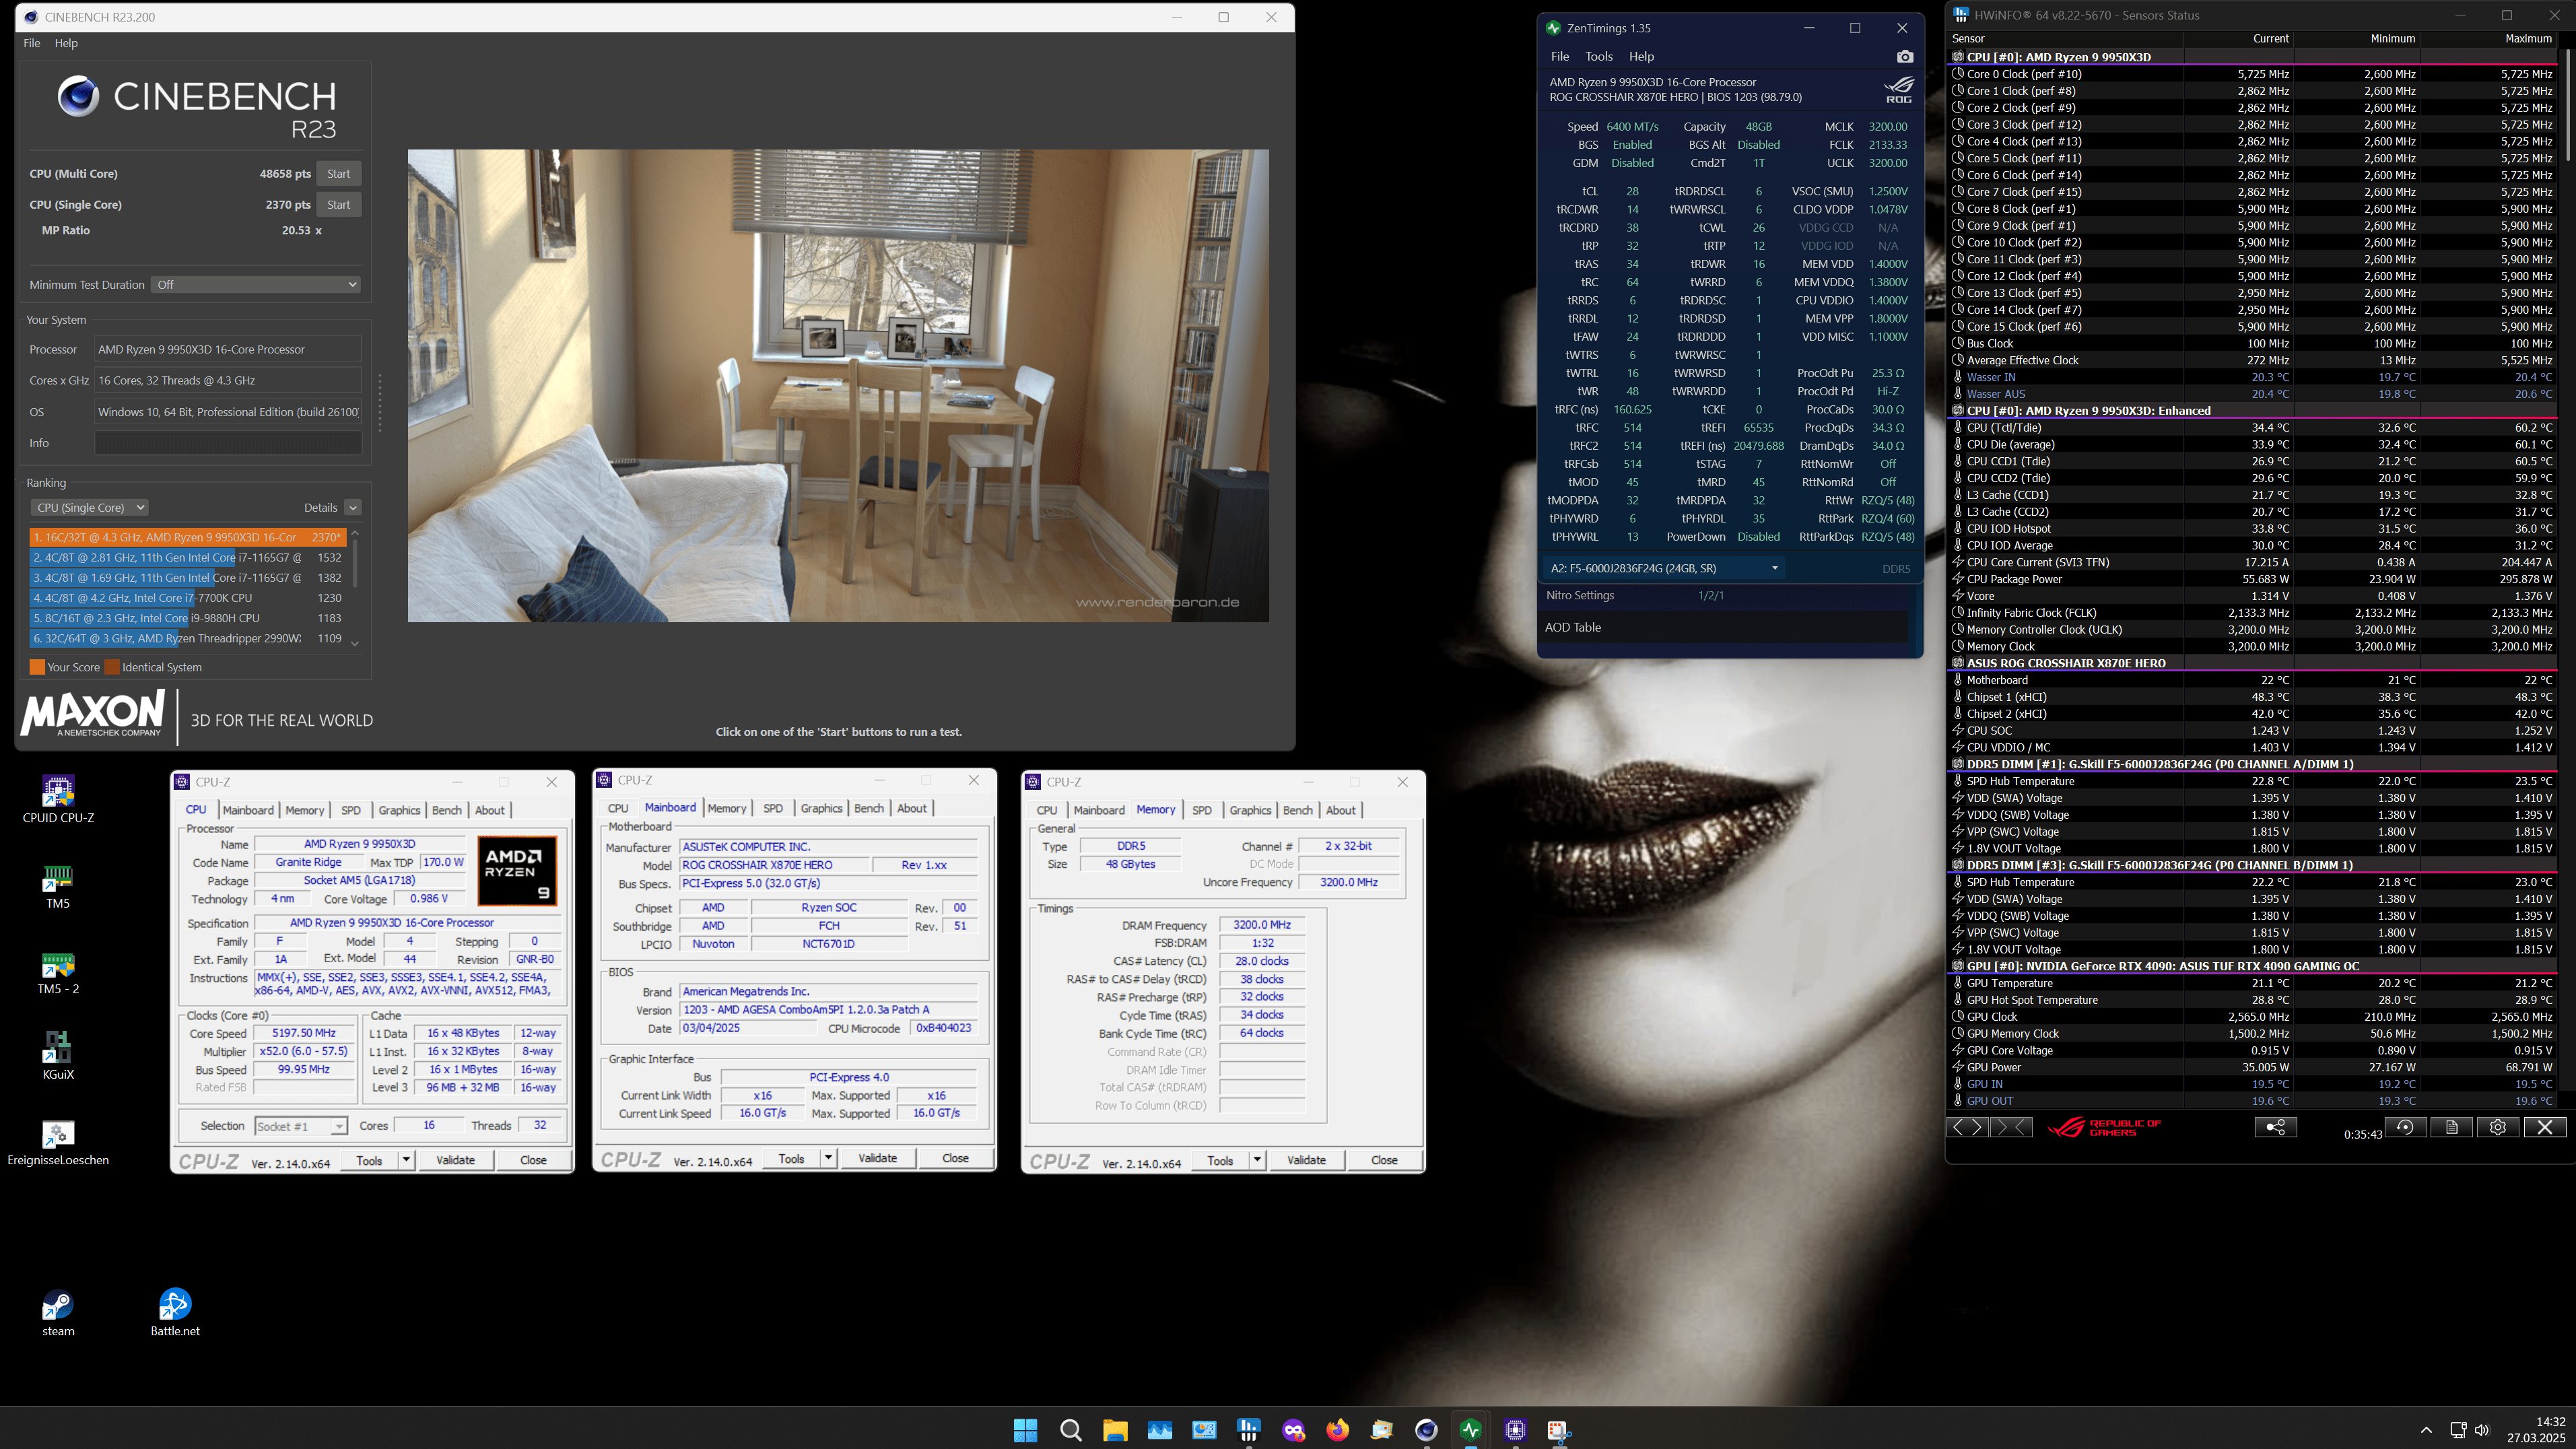Click HWiNFO reset min/max values clock icon
This screenshot has width=2576, height=1449.
[x=2405, y=1127]
